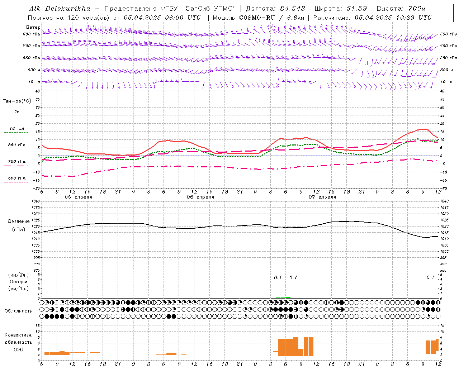
Task: Click the latitude value Широта: 51.59
Action: coord(341,9)
